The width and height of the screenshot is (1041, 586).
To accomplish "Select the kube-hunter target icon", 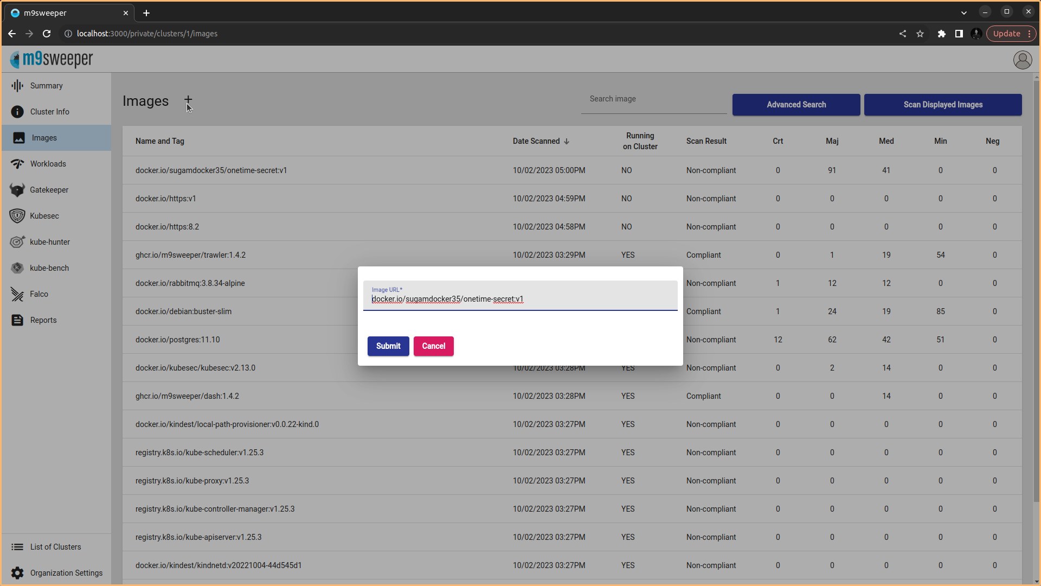I will [17, 242].
